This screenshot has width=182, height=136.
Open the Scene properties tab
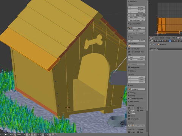click(160, 41)
